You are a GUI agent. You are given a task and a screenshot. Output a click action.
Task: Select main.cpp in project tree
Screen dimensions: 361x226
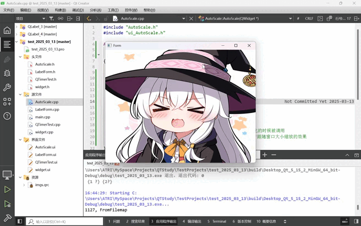(42, 117)
